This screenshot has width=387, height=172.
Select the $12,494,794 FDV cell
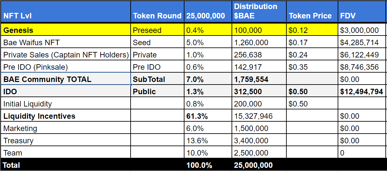(362, 91)
